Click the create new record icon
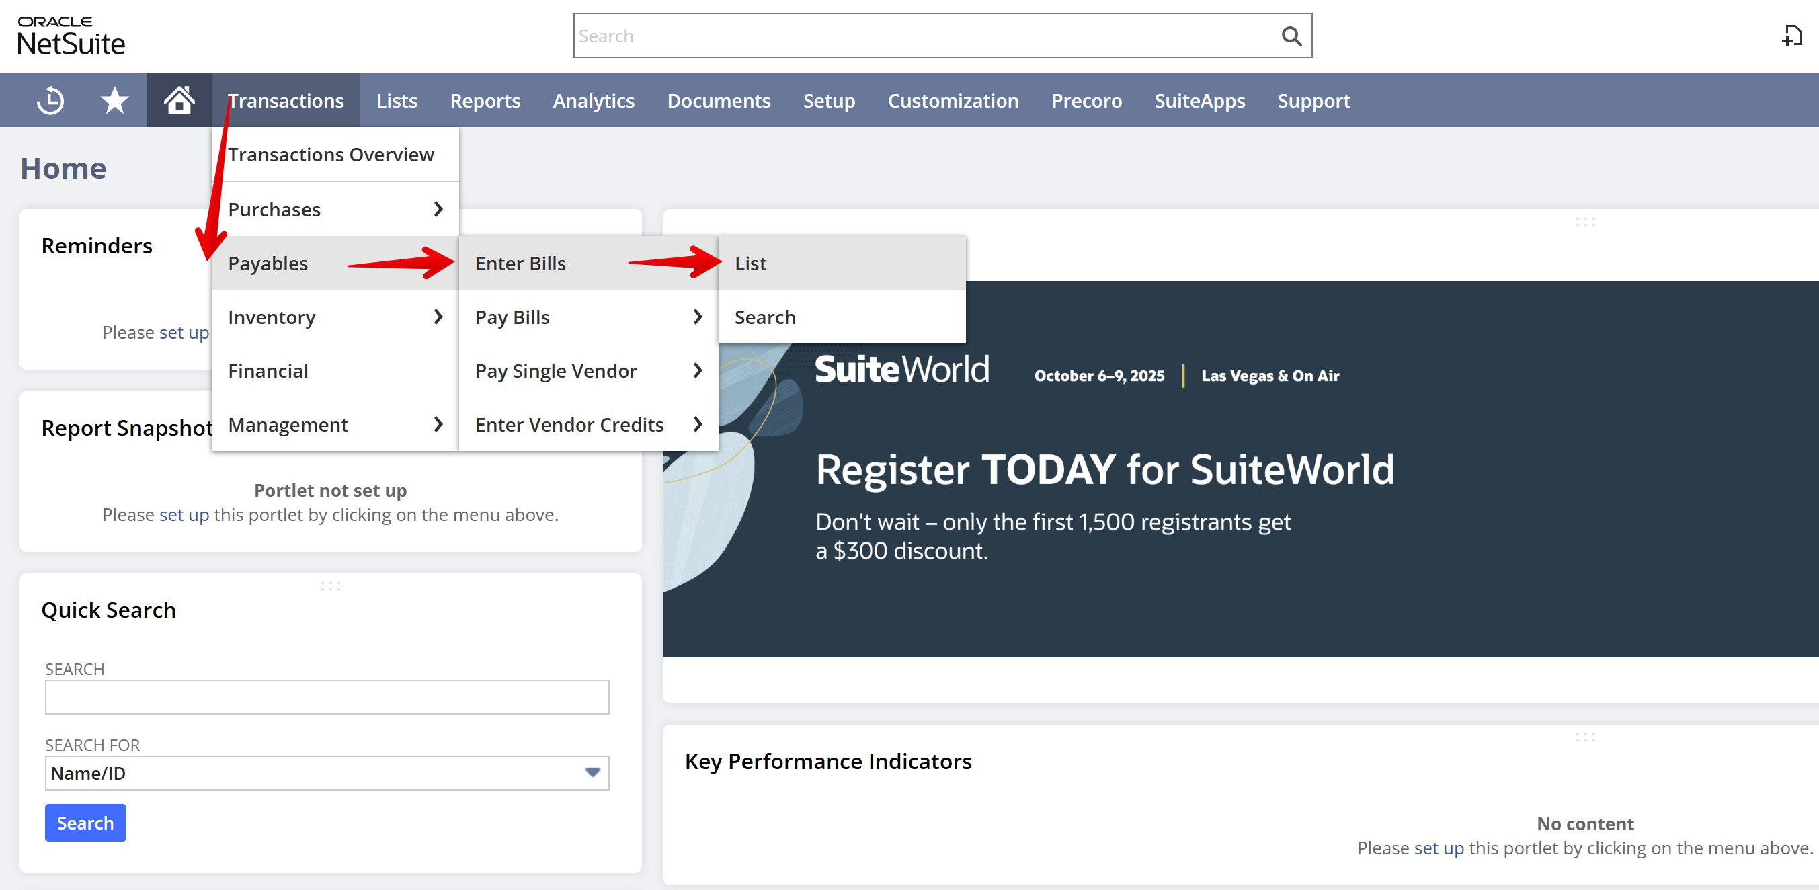This screenshot has width=1819, height=890. [x=1791, y=36]
